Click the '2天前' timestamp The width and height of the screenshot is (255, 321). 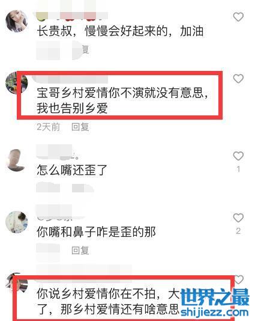click(49, 127)
